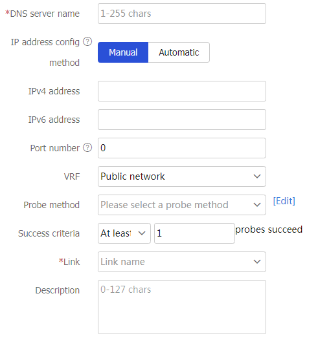Expand the Probe method dropdown

coord(182,205)
